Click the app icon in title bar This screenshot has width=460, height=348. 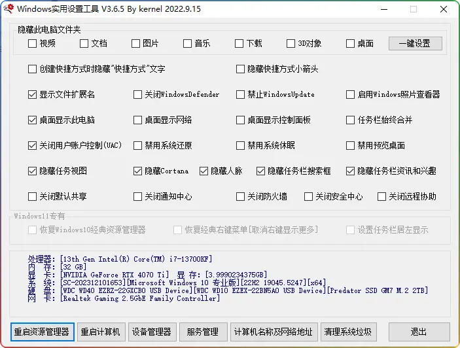[9, 9]
